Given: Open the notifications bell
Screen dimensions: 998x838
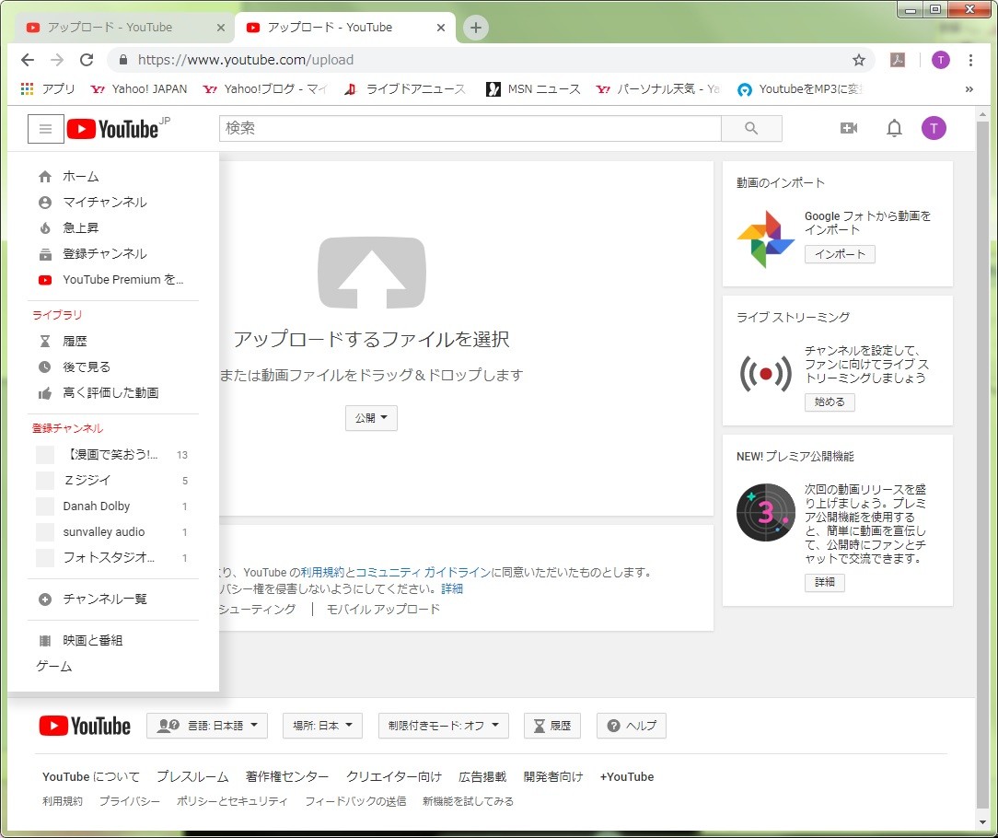Looking at the screenshot, I should [894, 129].
